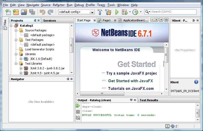Minimize the Navigator panel
Screen dimensions: 203x131
coord(68,79)
